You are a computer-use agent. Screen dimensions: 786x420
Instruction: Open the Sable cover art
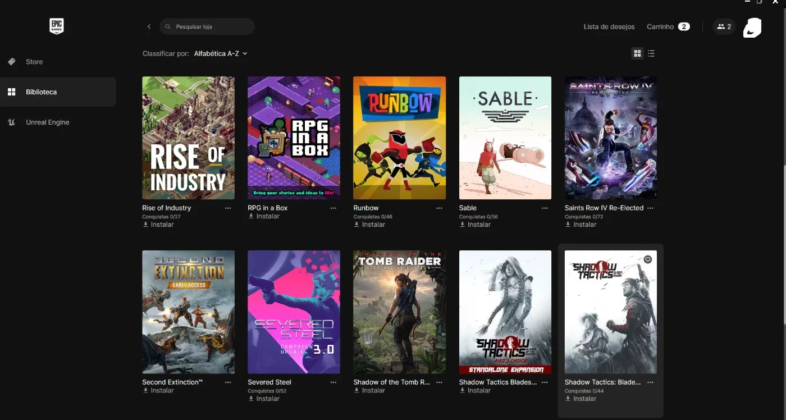505,138
